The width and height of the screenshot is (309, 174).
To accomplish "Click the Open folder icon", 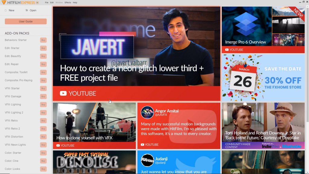I will [27, 10].
